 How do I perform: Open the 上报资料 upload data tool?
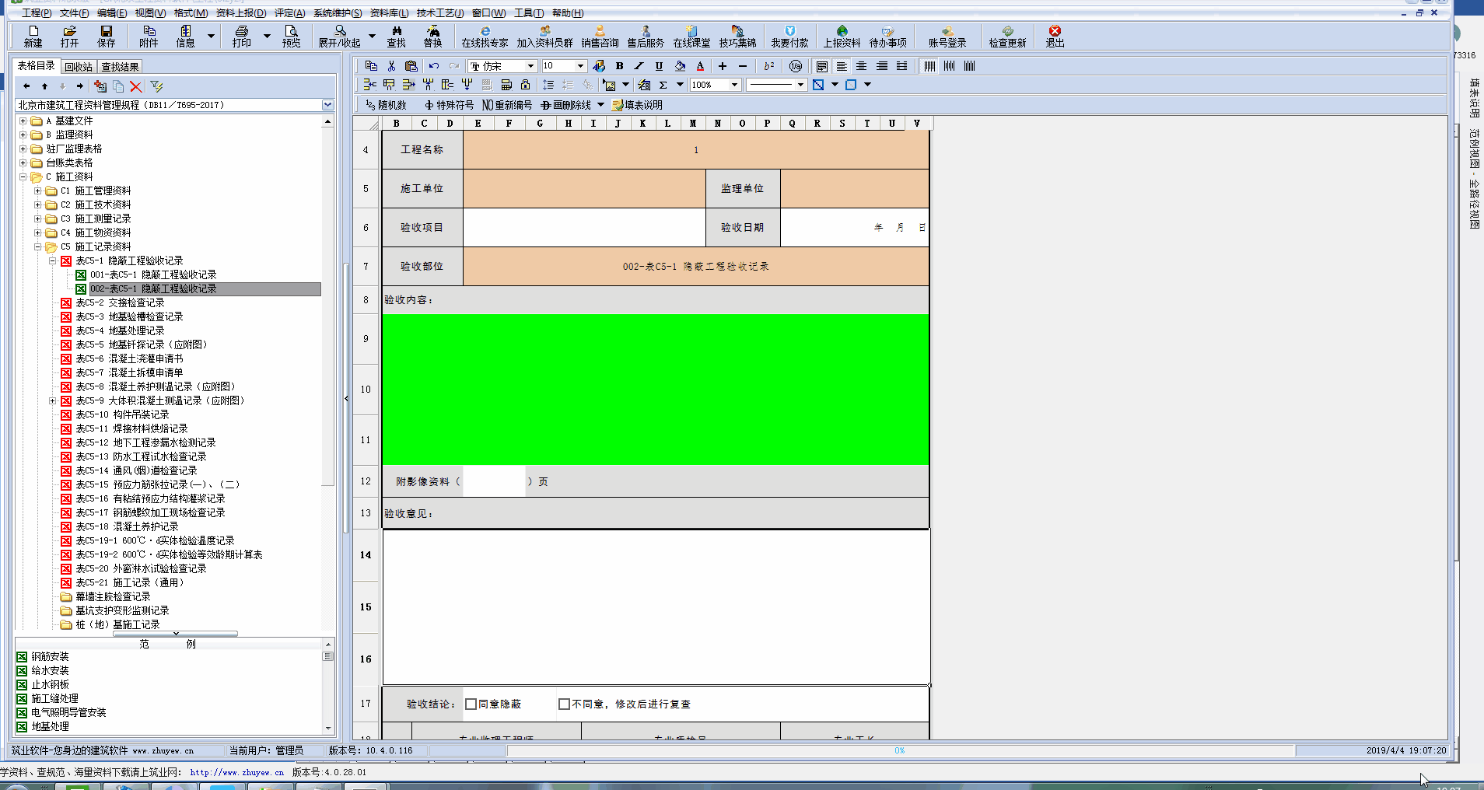842,36
